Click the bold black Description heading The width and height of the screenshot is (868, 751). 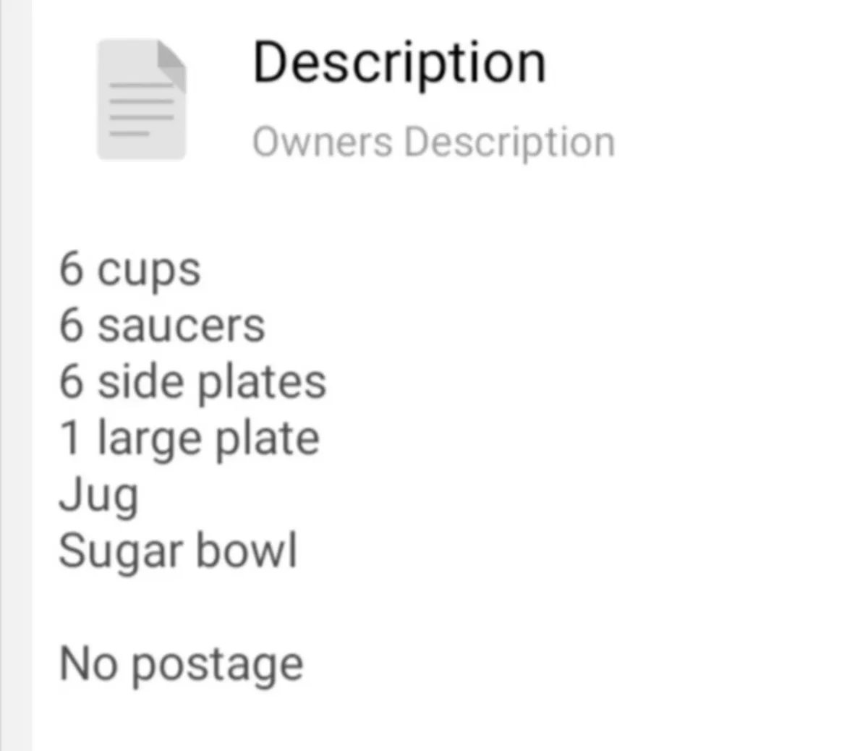tap(399, 63)
